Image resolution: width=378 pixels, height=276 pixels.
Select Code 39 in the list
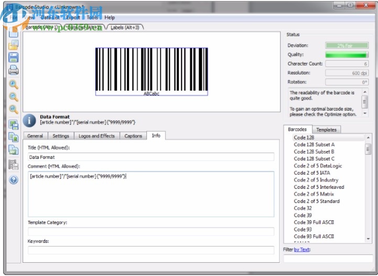[x=303, y=215]
